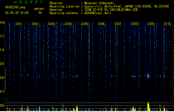Click the 2204 time marker
Screen dimensions: 174x111
(68, 24)
